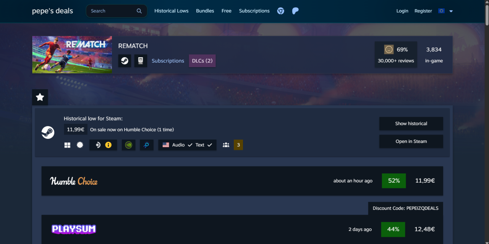Click Discount Code PEPEIZQDEALS label

tap(406, 208)
